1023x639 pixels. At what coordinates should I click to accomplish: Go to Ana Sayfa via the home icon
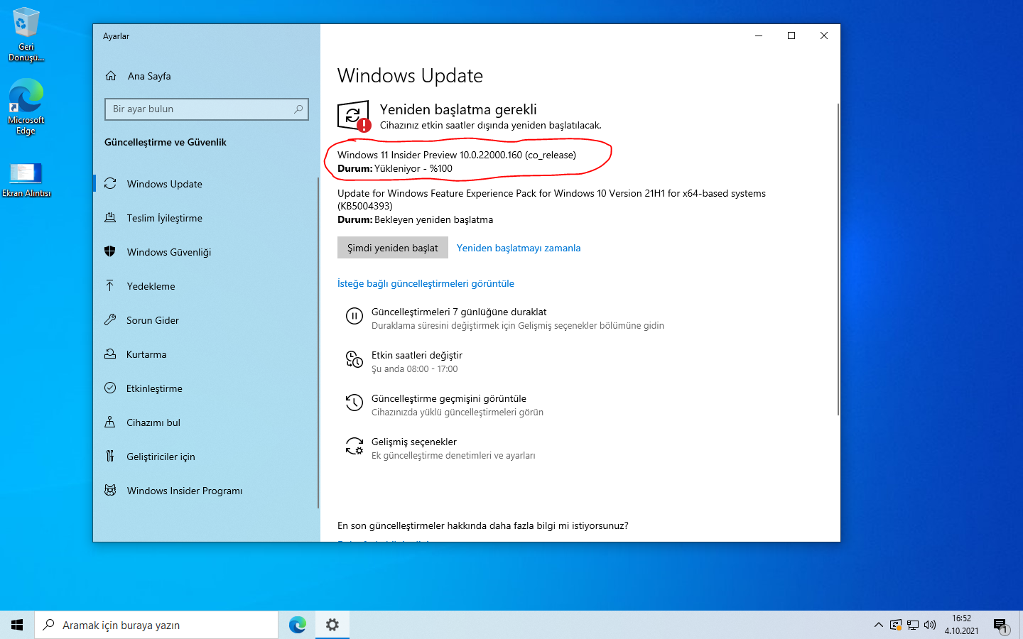[x=111, y=76]
